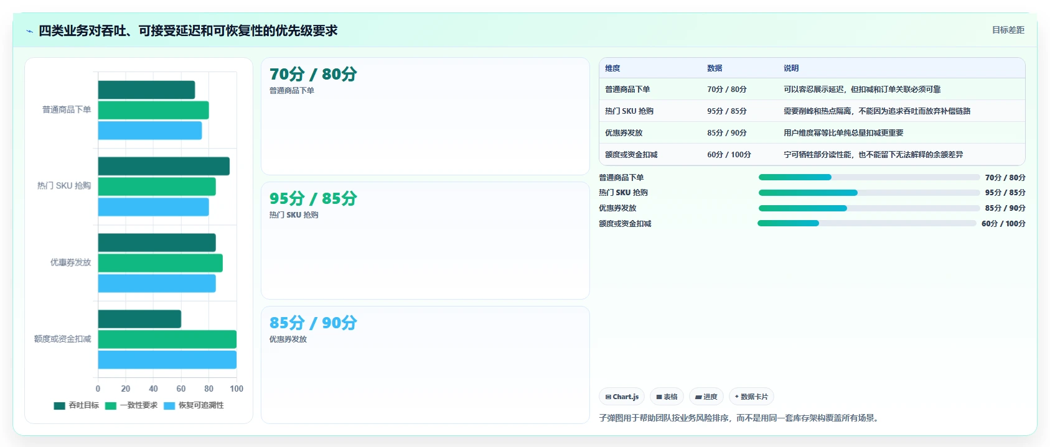
Task: Click the green 一致性要求 bar for 热门 SKU 抢购
Action: 157,187
